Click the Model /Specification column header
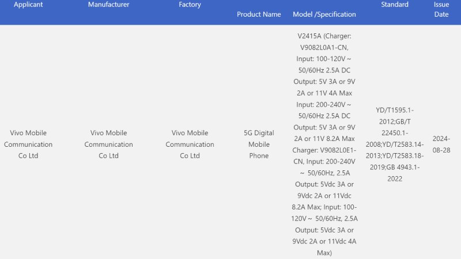Viewport: 461px width, 259px height. (x=324, y=14)
